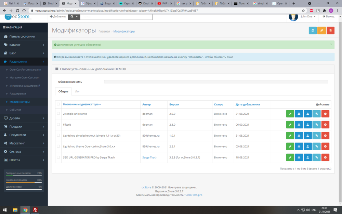Check the 2 simple url rewrite row checkbox

(x=58, y=114)
